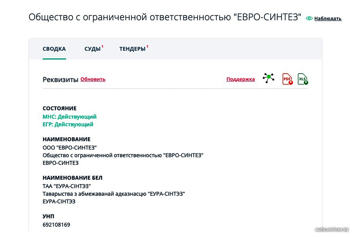Viewport: 356px width, 237px height.
Task: Click the Belarusian name ТАА "ЕУРА-СІНТЭЗ"
Action: 67,186
